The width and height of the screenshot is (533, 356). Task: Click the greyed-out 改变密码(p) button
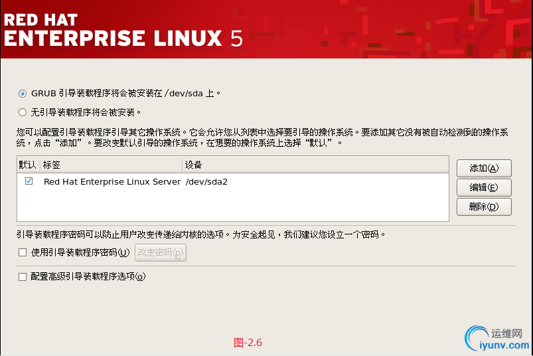pyautogui.click(x=160, y=252)
